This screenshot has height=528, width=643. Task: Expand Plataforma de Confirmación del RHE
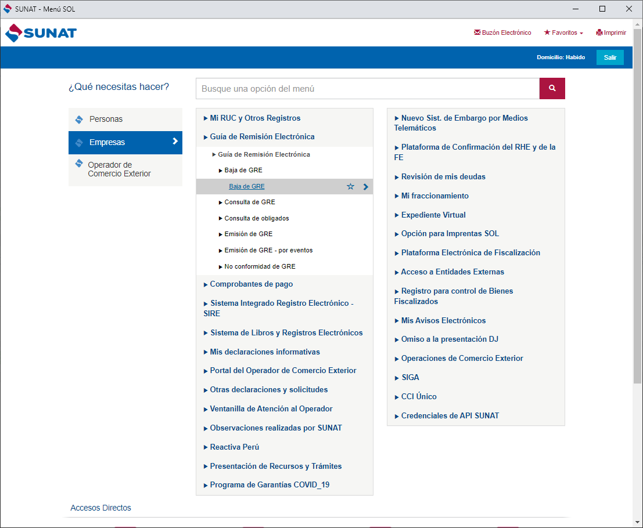point(475,152)
